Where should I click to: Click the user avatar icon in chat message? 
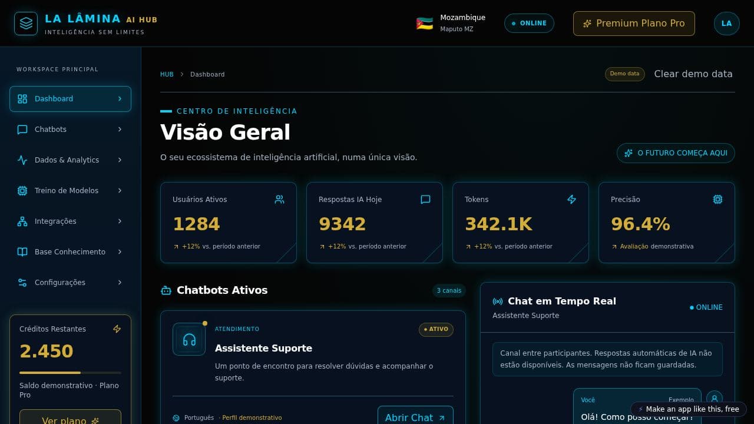715,398
